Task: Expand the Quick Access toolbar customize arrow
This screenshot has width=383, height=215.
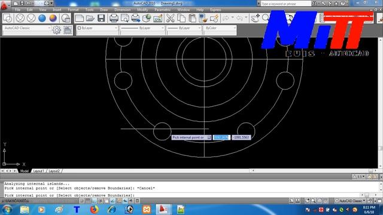Action: 51,4
